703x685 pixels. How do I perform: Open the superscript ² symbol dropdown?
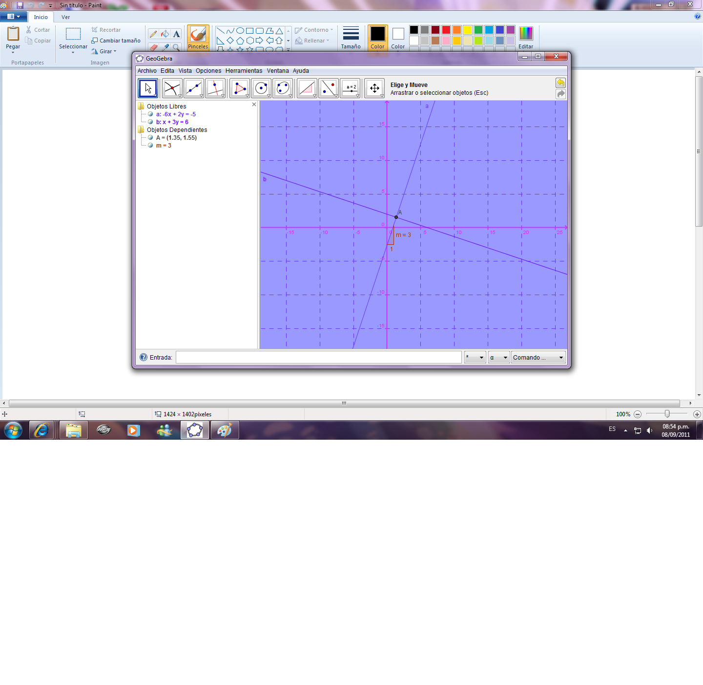475,357
